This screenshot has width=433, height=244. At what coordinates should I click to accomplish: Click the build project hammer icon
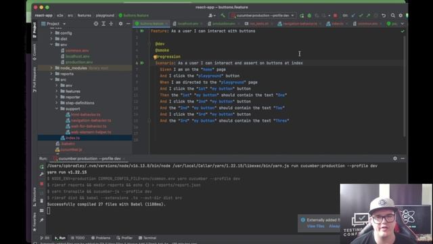point(223,16)
